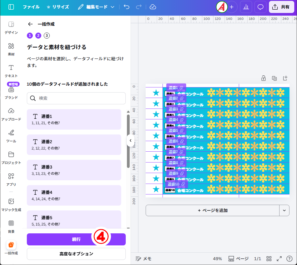This screenshot has height=265, width=297.
Task: Toggle grid view of pages
Action: tap(269, 259)
